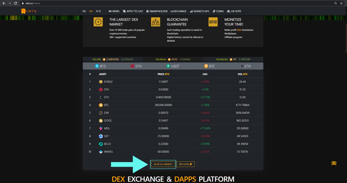347x183 pixels.
Task: Click the MDL coin icon
Action: click(101, 129)
